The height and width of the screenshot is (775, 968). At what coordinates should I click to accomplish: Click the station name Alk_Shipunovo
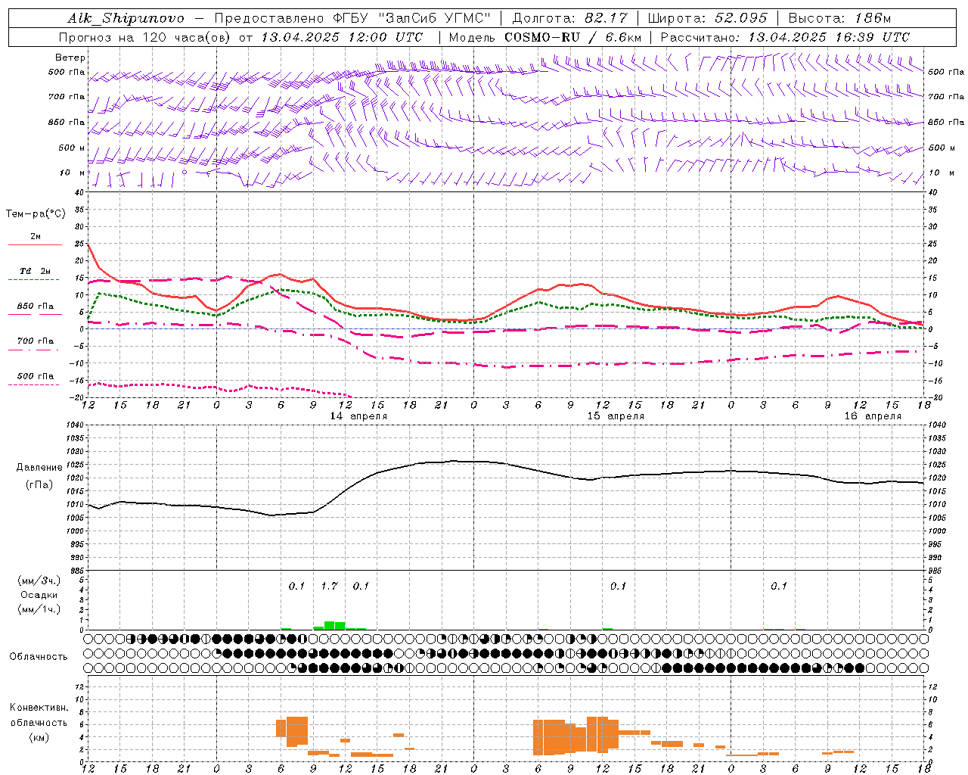click(126, 18)
